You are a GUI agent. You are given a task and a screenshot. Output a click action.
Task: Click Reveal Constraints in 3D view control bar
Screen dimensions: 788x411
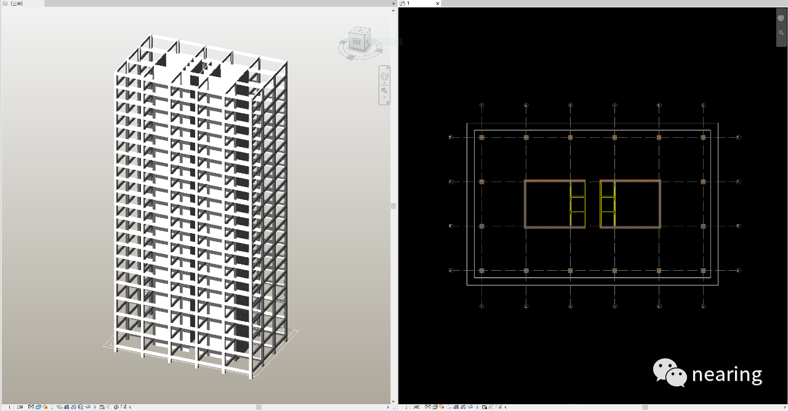coord(124,407)
